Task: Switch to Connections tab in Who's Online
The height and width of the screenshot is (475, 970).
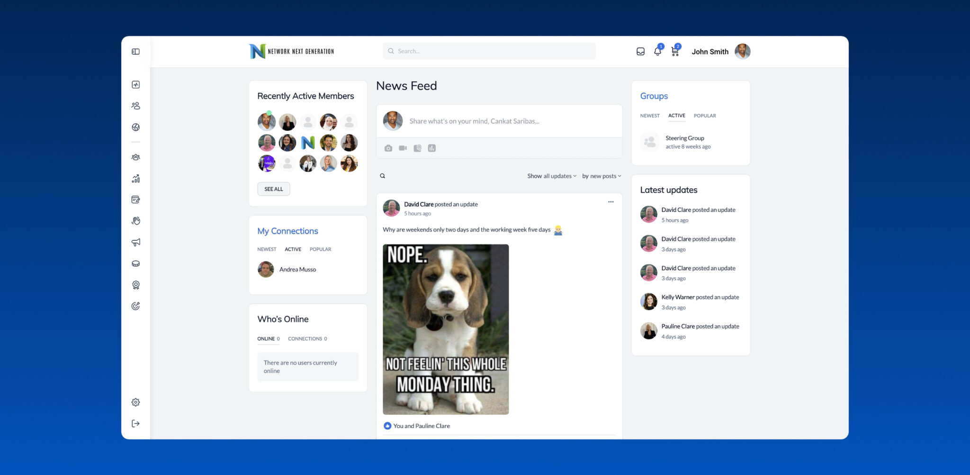Action: pos(307,339)
